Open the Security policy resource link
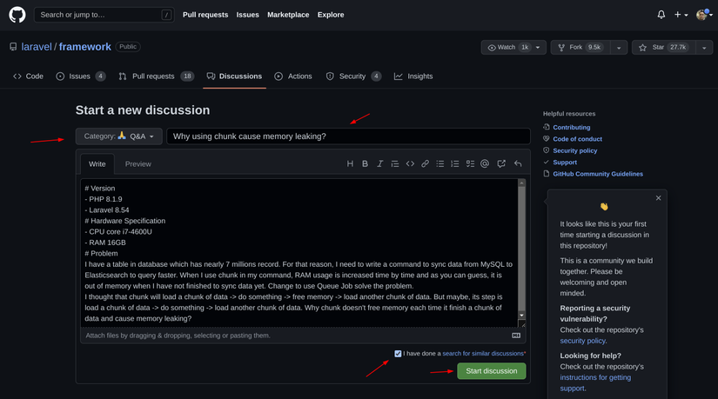Viewport: 718px width, 399px height. 575,150
